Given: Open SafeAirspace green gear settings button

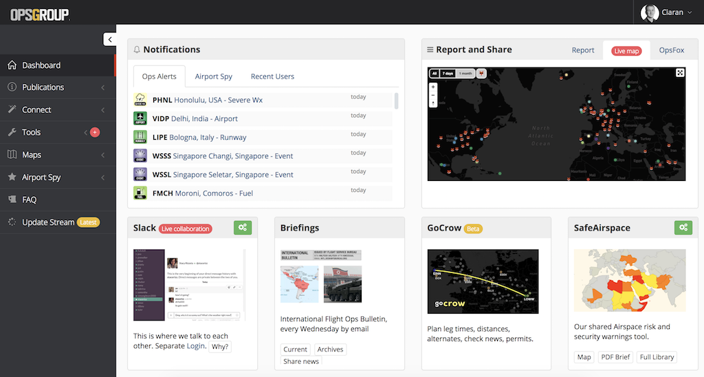Looking at the screenshot, I should point(683,227).
